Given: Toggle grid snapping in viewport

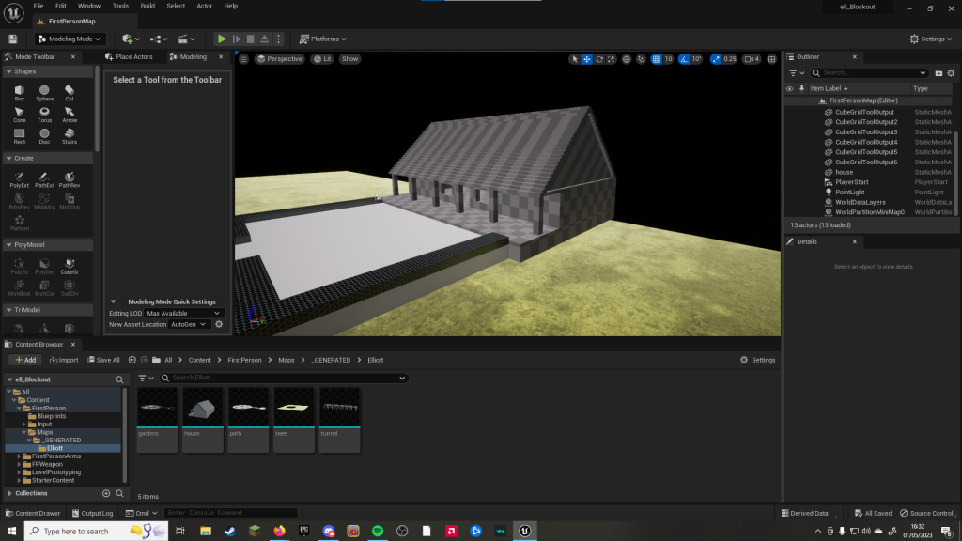Looking at the screenshot, I should point(657,59).
